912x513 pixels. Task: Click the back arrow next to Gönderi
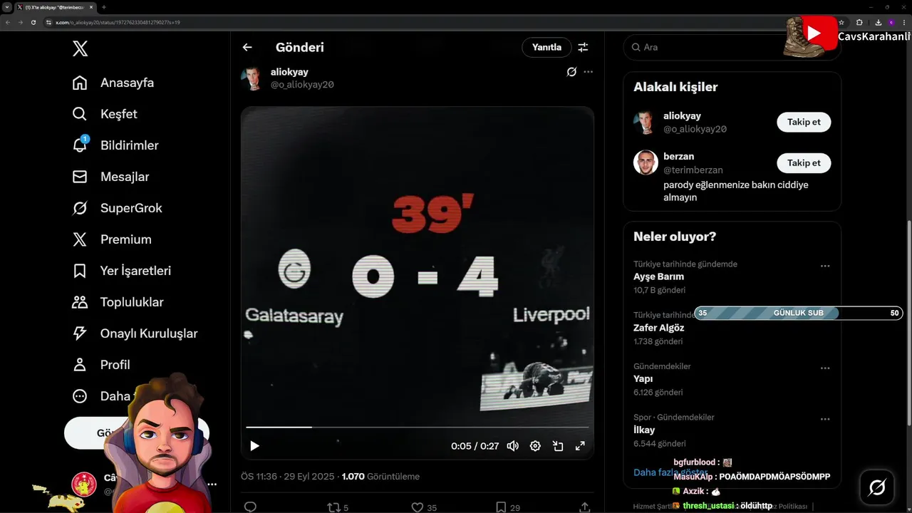[247, 47]
